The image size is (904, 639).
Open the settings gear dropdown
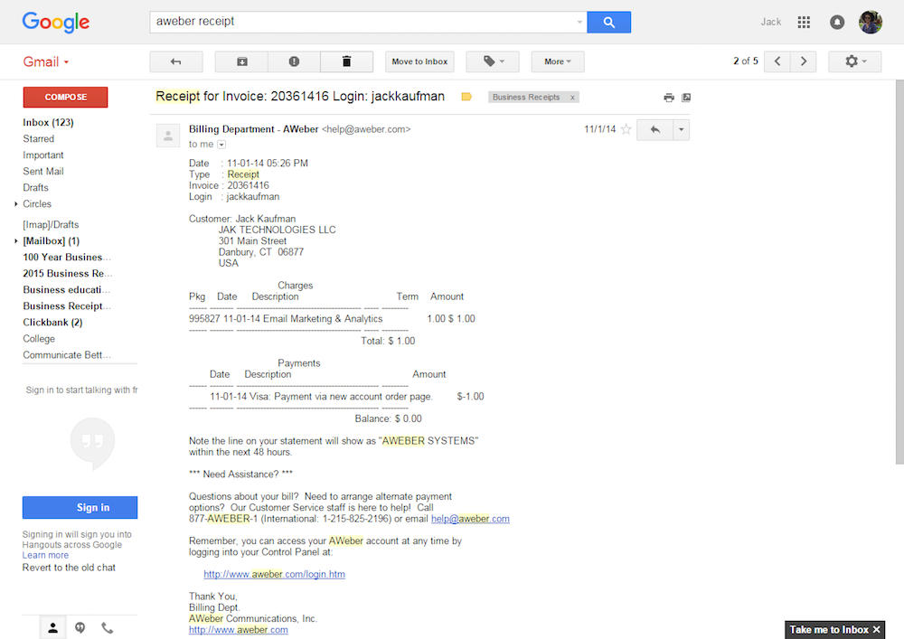coord(854,61)
